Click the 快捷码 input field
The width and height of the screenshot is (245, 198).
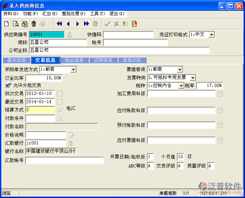click(x=128, y=34)
